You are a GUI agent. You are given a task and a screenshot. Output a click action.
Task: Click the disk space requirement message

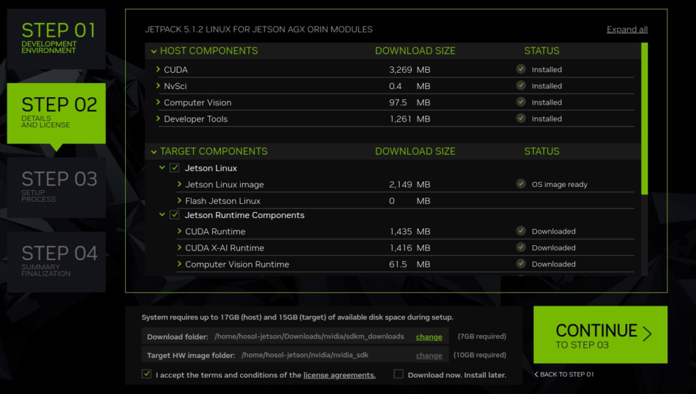pyautogui.click(x=297, y=317)
